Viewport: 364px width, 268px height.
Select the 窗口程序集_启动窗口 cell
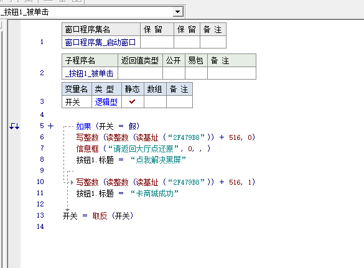[x=101, y=42]
